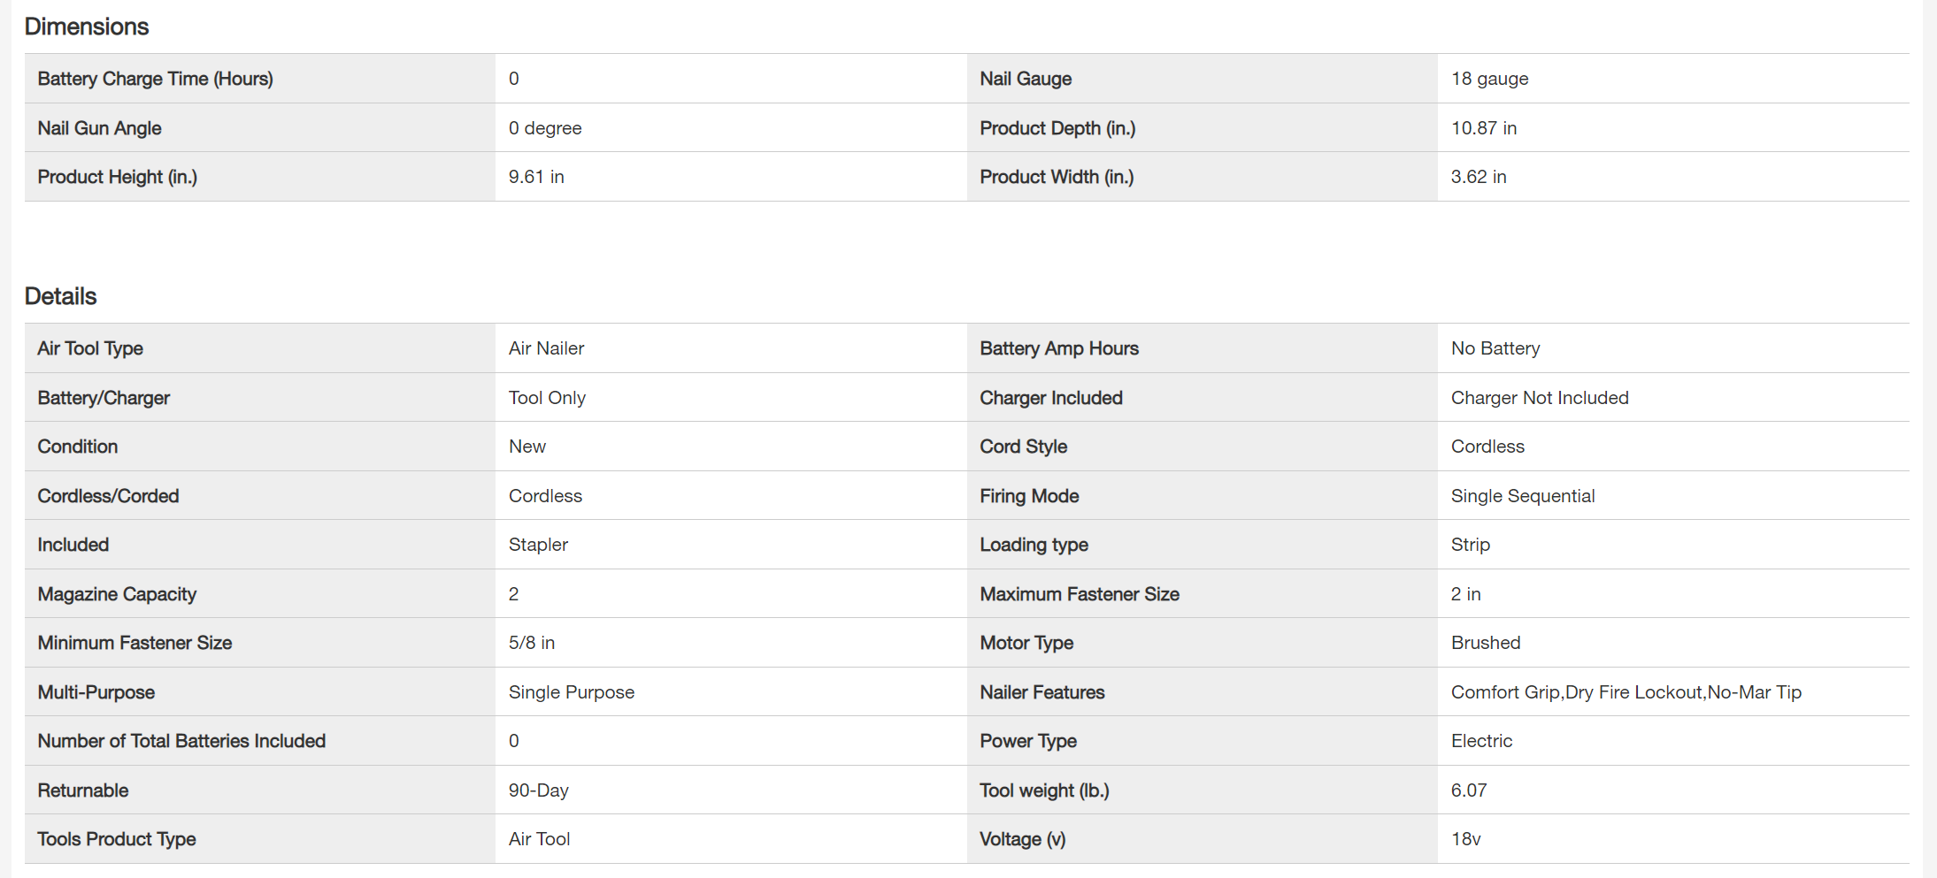Click the Single Sequential value

click(x=1523, y=496)
